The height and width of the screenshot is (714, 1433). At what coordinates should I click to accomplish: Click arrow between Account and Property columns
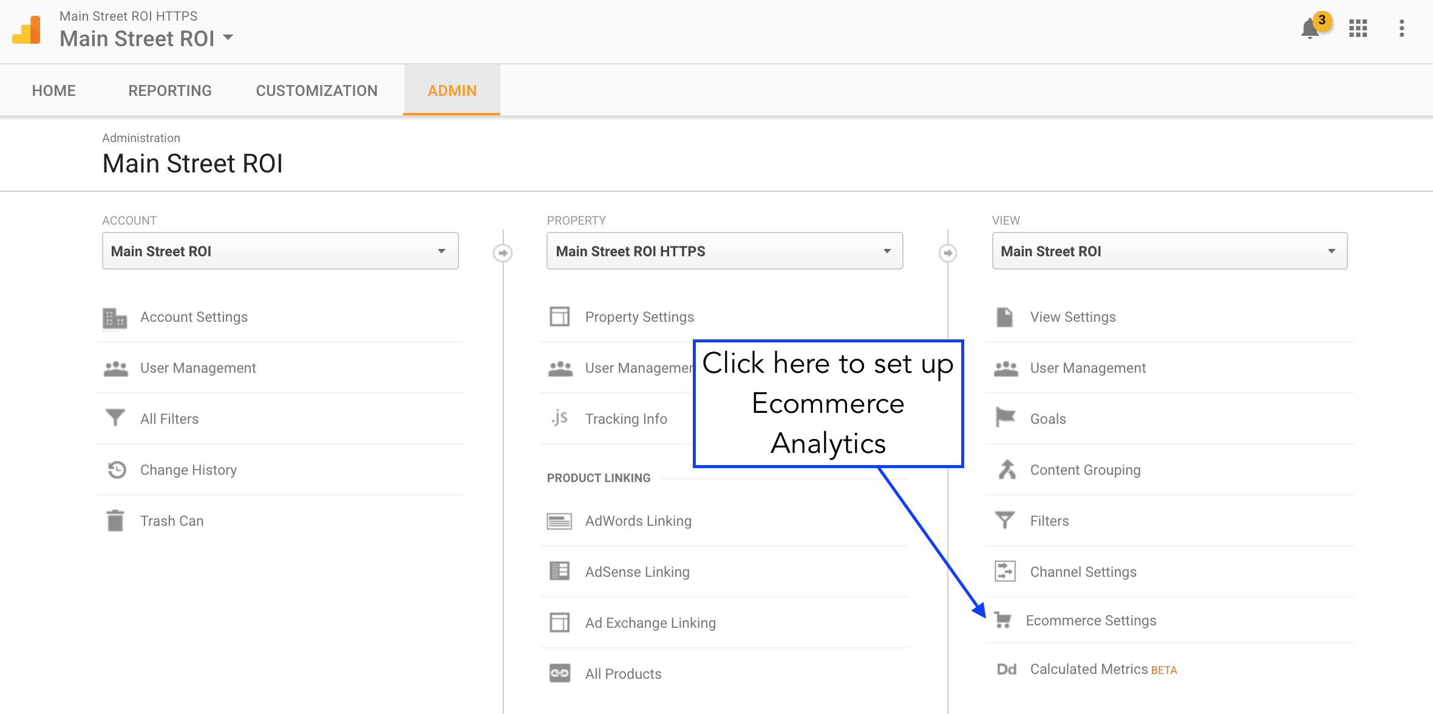503,253
